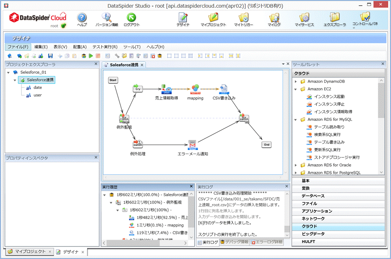
Task: Switch to the マイプロジェクト bottom tab
Action: 30,252
